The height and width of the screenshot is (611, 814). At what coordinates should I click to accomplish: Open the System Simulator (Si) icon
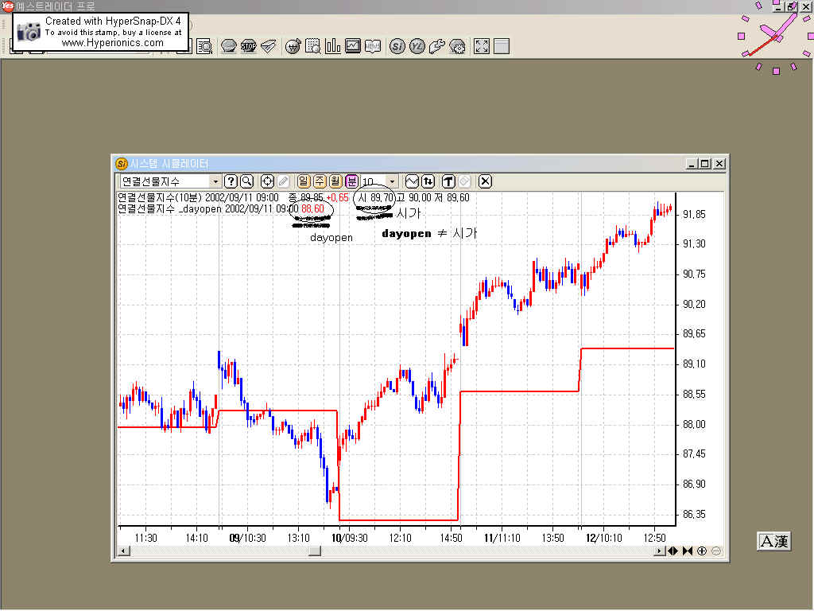coord(397,46)
